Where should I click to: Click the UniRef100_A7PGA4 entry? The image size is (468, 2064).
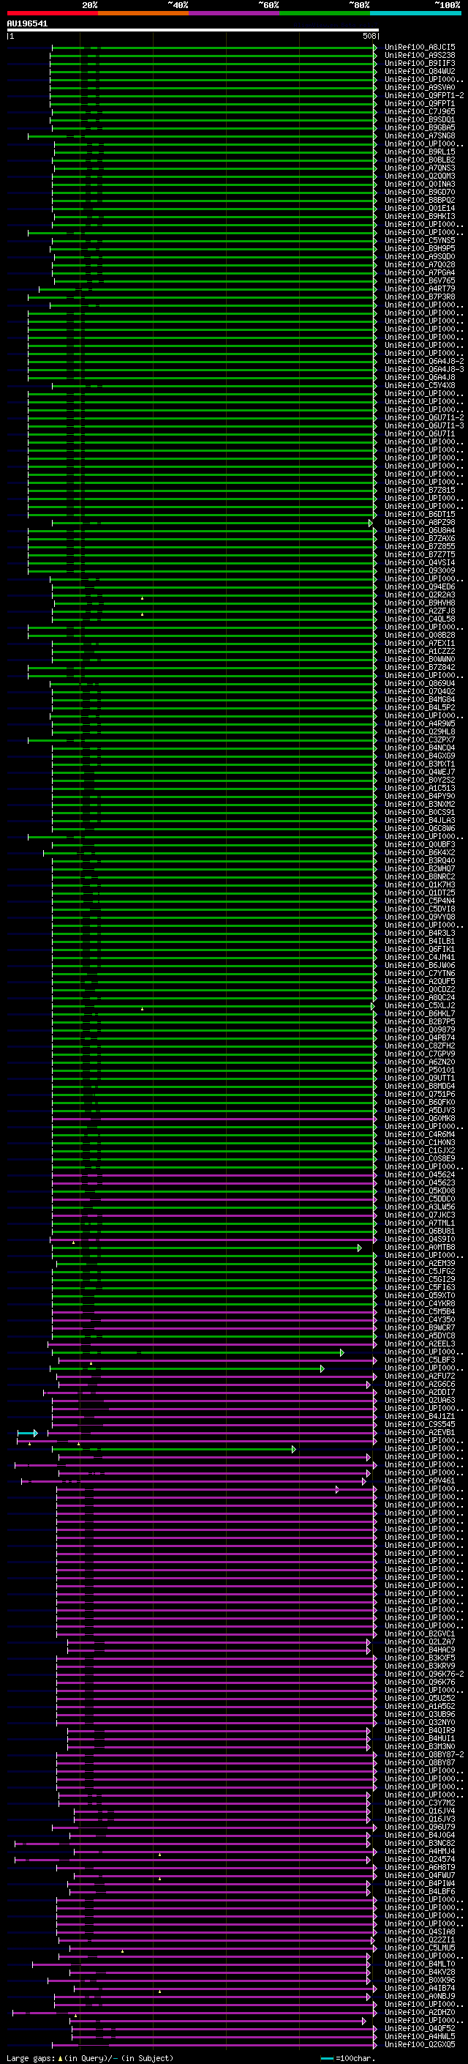[419, 272]
